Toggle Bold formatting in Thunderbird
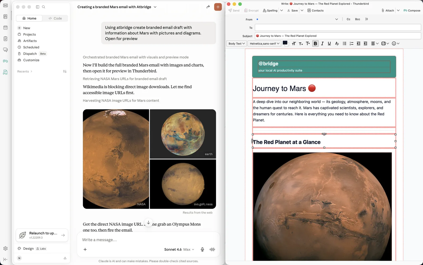 click(315, 44)
